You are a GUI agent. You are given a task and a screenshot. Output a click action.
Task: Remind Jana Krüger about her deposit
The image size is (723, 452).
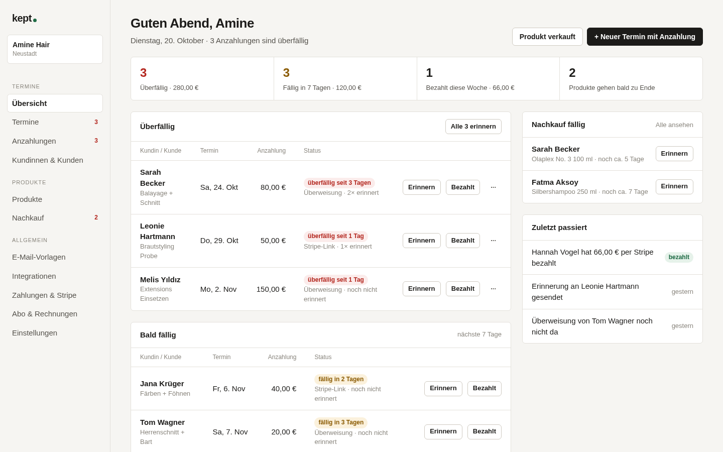pyautogui.click(x=443, y=389)
